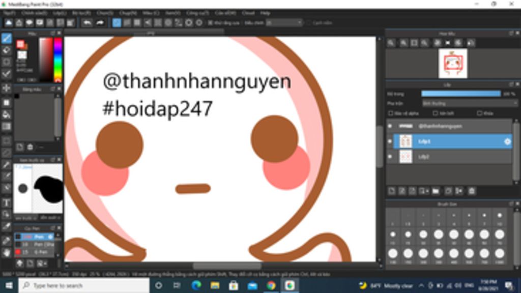Select the Dot tool below the Eraser
The height and width of the screenshot is (293, 521).
point(6,62)
